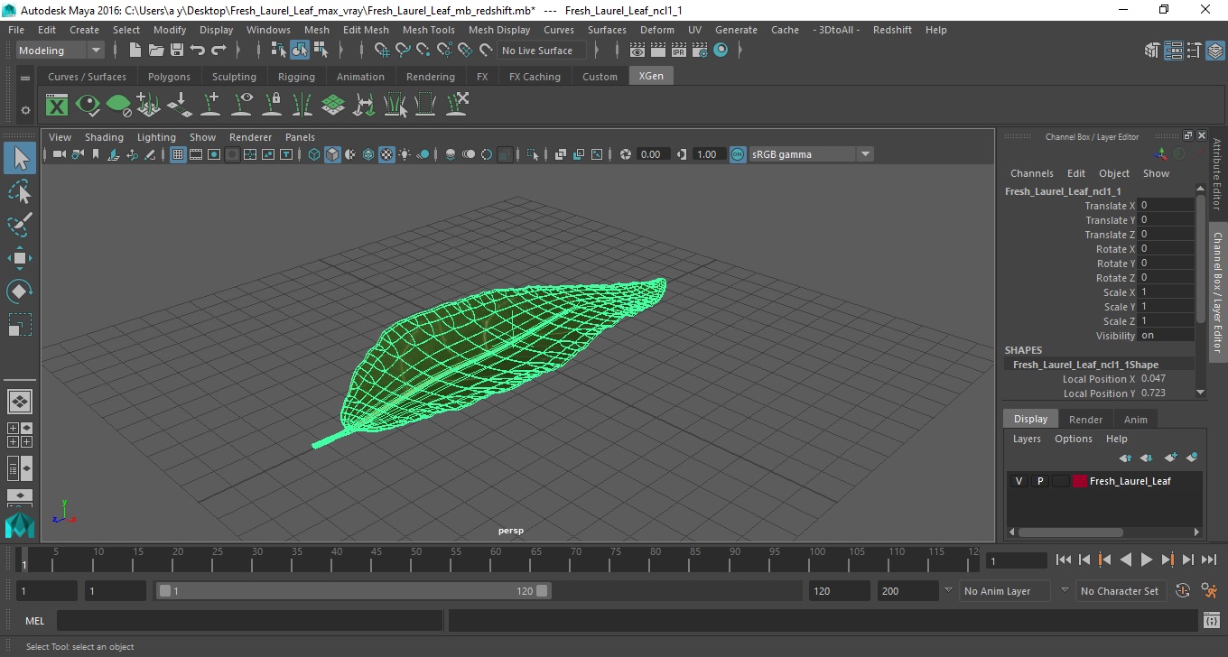This screenshot has width=1228, height=657.
Task: Open script editor icon at bottom right
Action: pos(1212,621)
